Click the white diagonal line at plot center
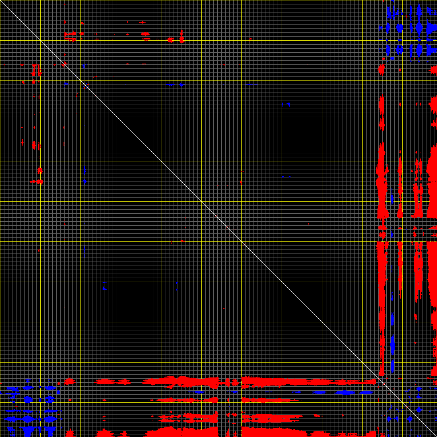Viewport: 437px width, 437px height. (x=219, y=219)
